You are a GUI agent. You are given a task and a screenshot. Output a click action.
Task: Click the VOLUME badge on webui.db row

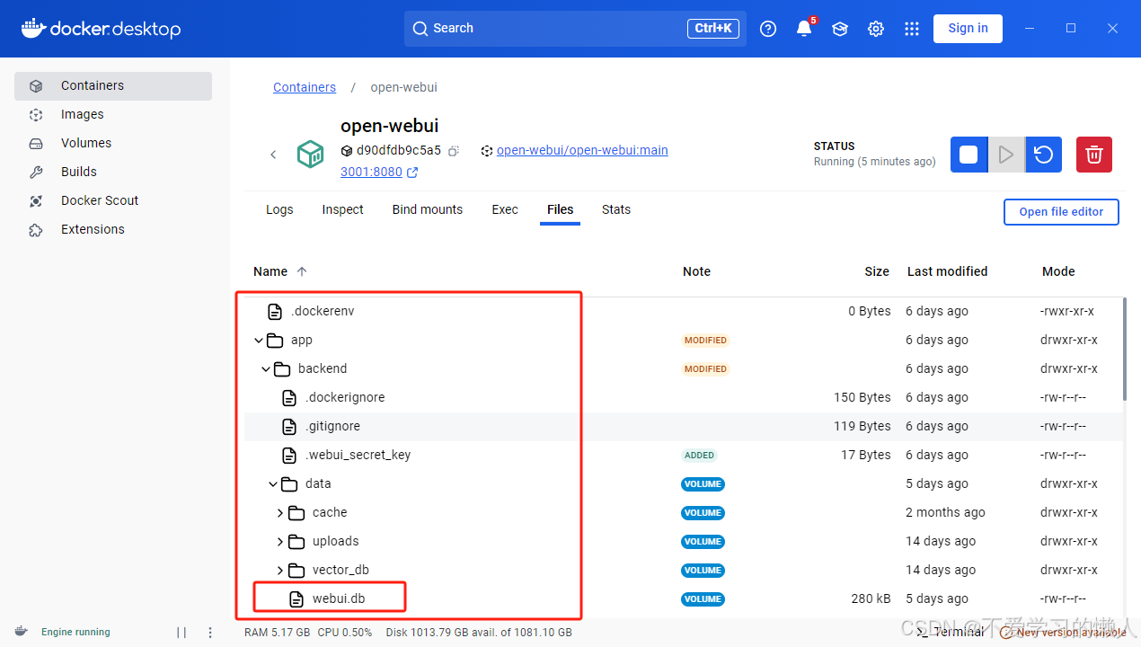point(703,599)
